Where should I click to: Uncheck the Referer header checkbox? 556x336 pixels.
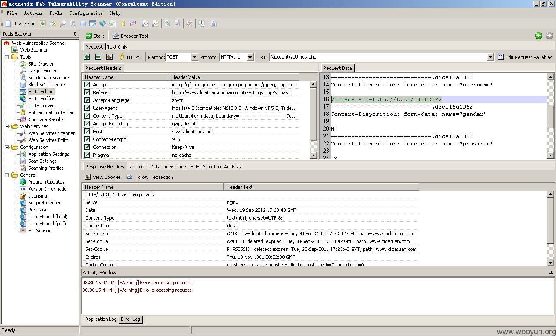[x=87, y=92]
